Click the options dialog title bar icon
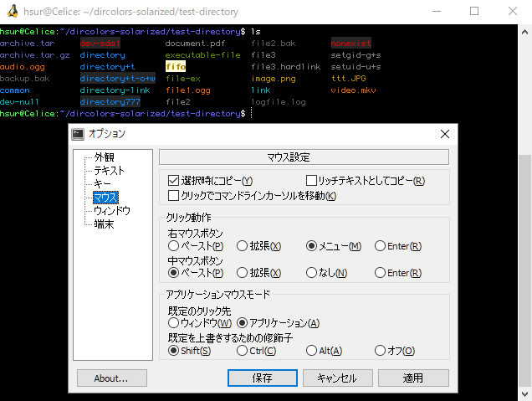Viewport: 532px width, 401px height. [78, 133]
